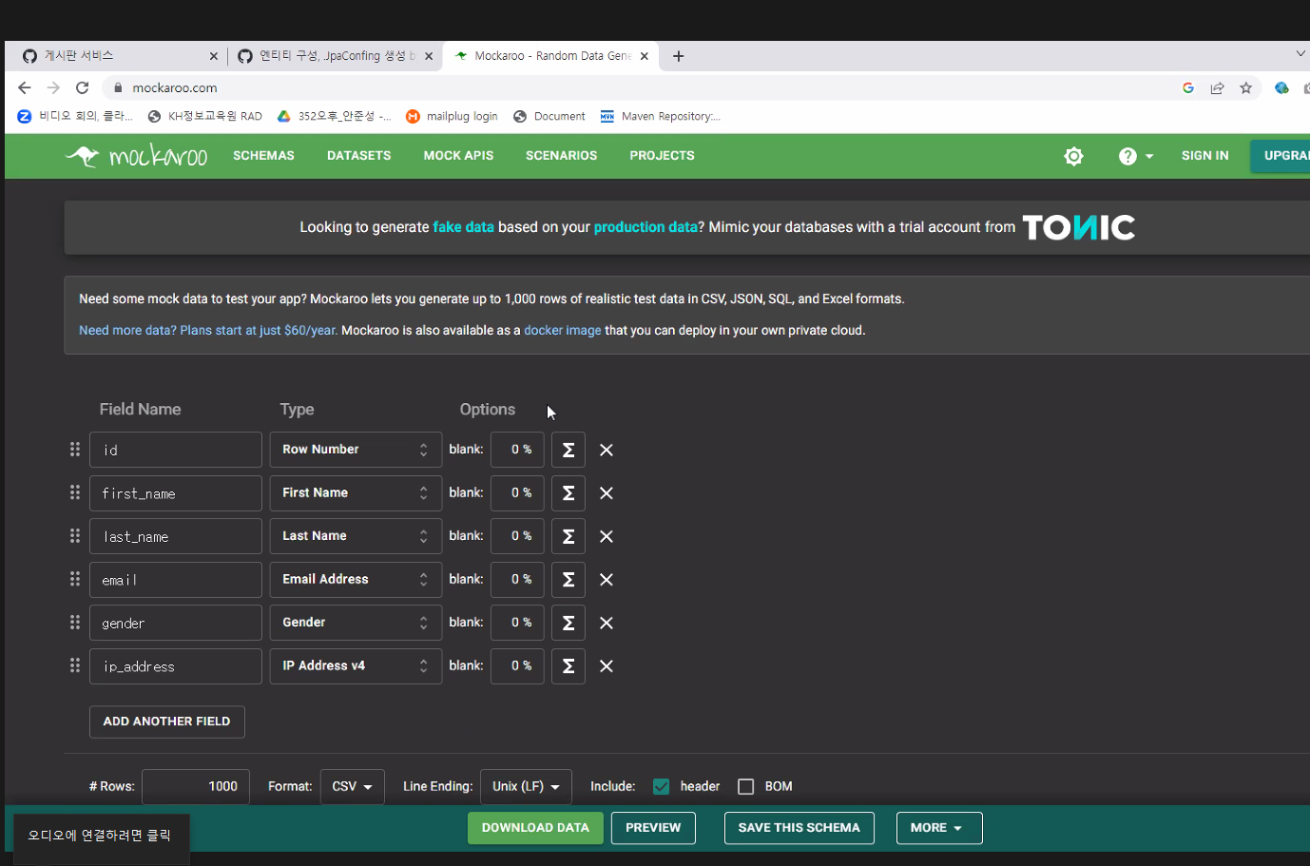Click blank percent input for email row
Image resolution: width=1310 pixels, height=866 pixels.
tap(517, 580)
